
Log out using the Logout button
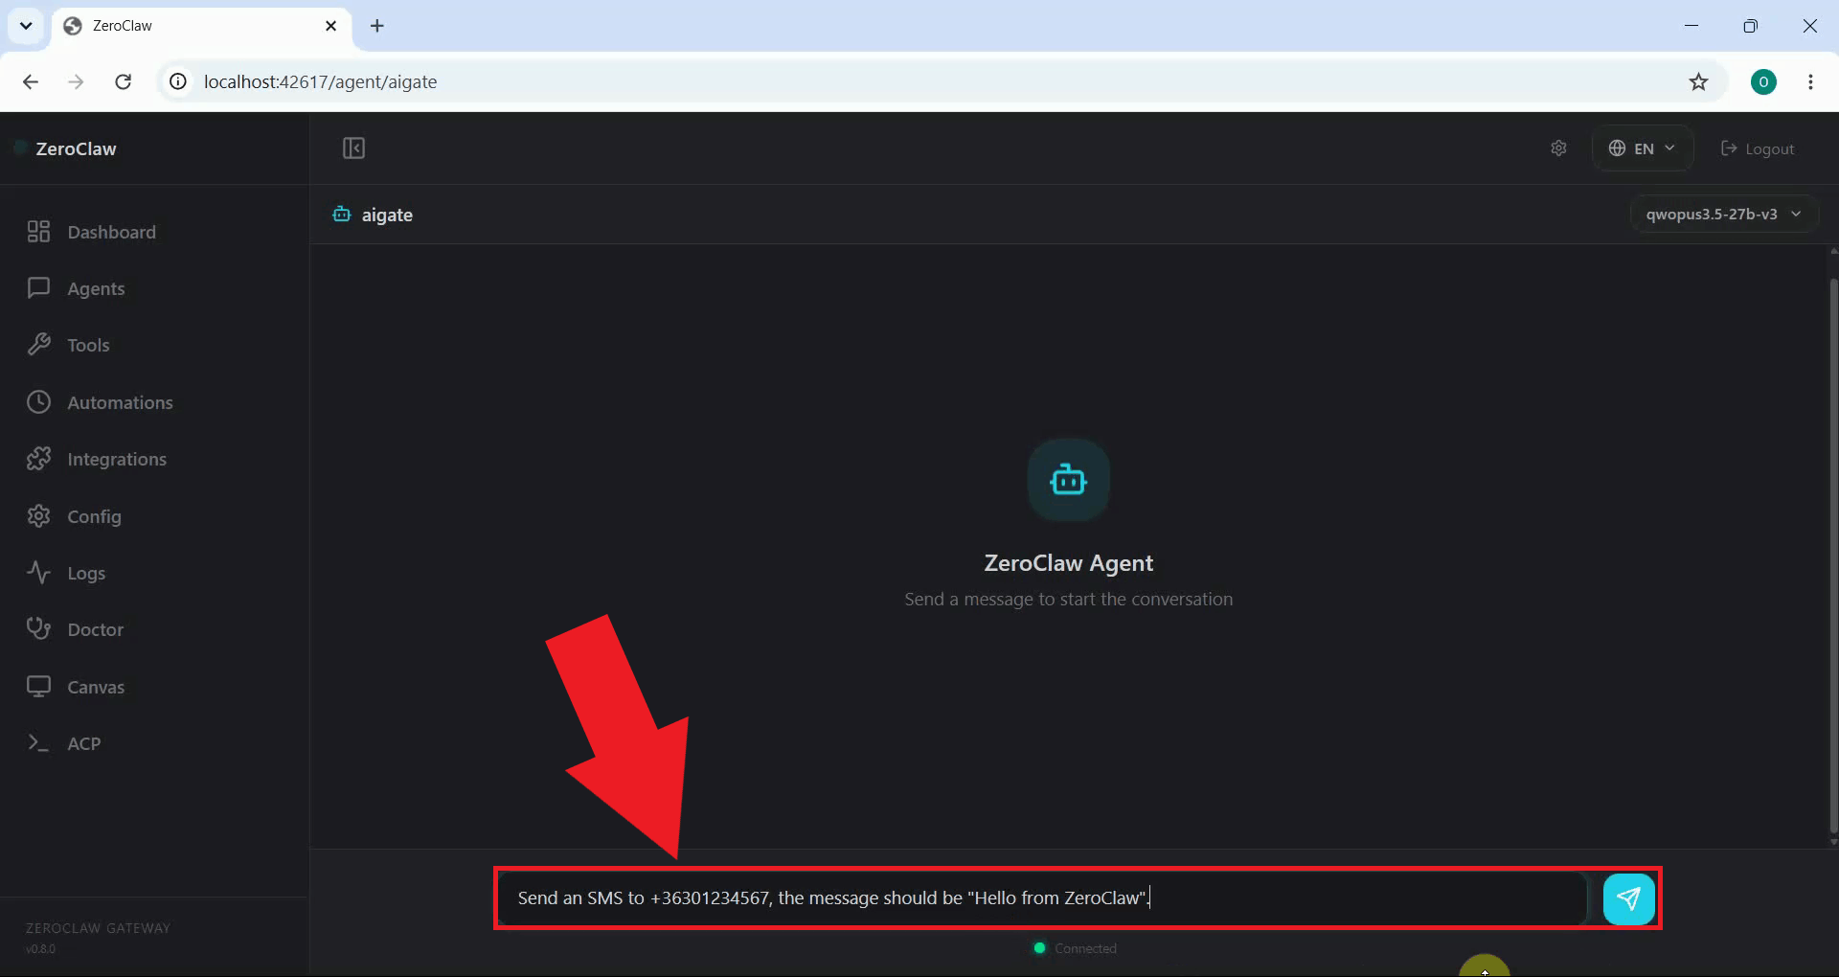(x=1758, y=148)
